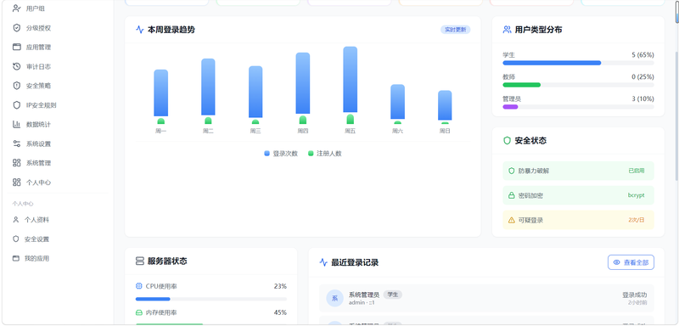Click the memory icon beside 内存使用率

(139, 312)
